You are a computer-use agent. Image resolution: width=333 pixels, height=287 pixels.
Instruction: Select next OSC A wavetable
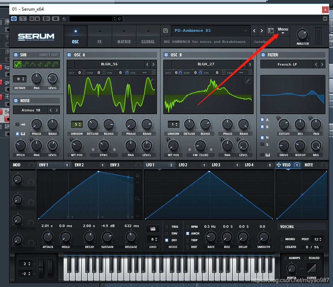coord(153,64)
